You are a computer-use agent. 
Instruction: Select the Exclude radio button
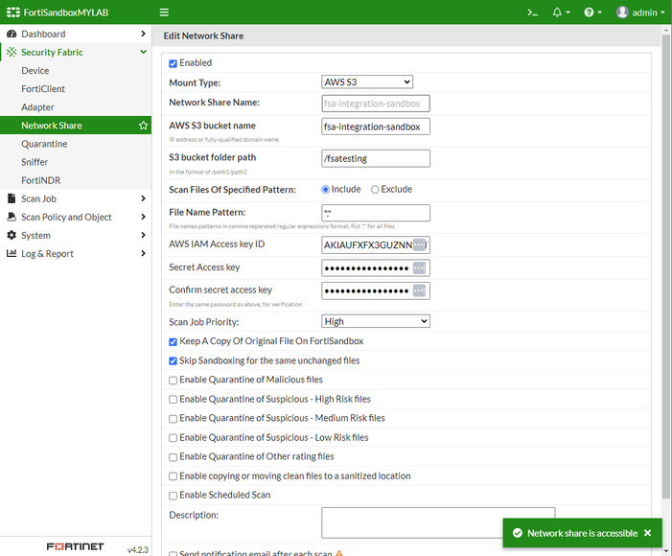coord(375,190)
